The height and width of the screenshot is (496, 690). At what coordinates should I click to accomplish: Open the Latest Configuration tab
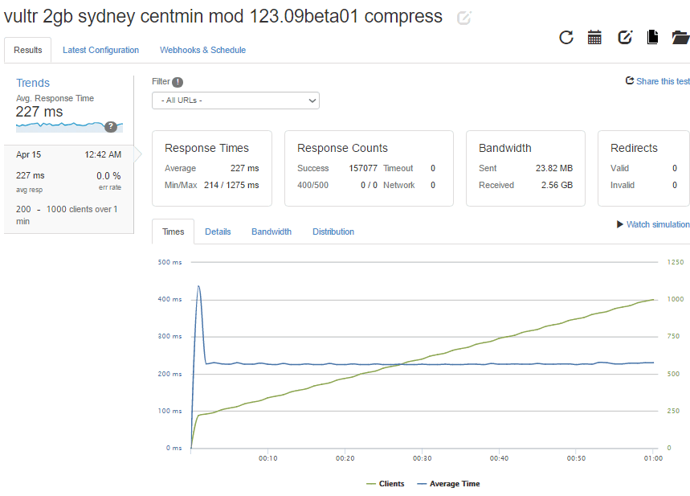(100, 50)
